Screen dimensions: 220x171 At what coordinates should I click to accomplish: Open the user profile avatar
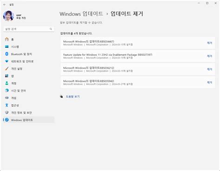8,16
